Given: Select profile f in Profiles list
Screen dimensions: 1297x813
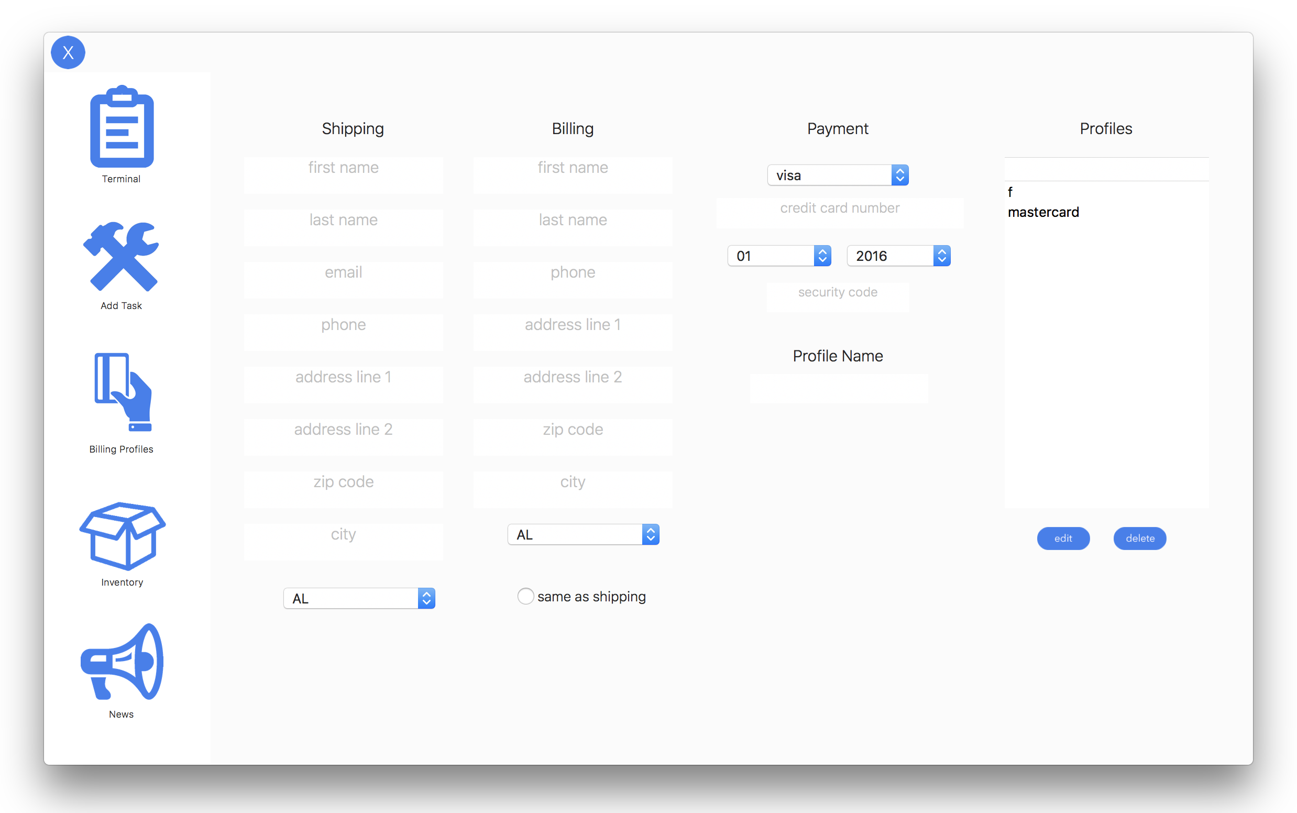Looking at the screenshot, I should pos(1010,192).
